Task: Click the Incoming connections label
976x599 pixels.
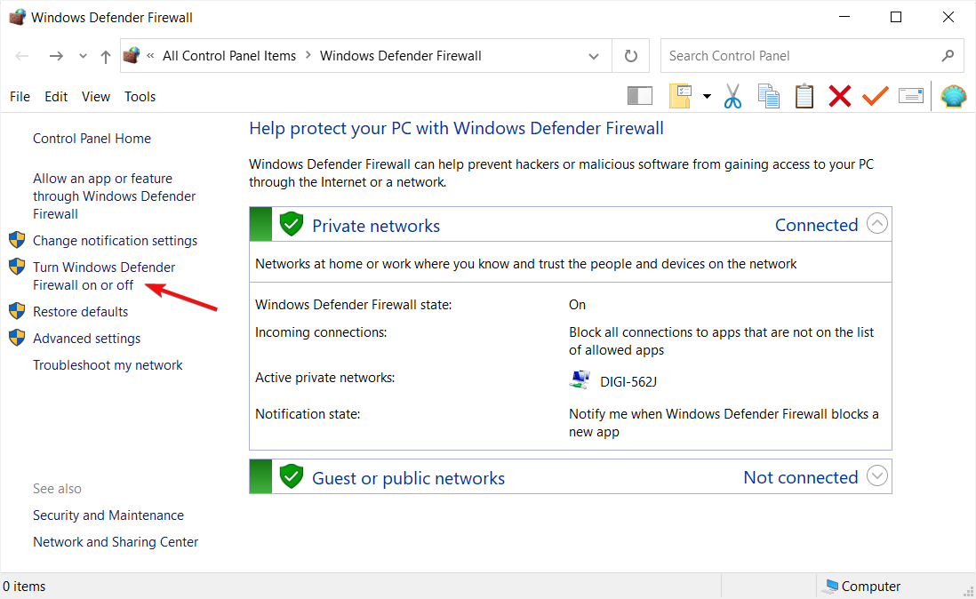Action: pyautogui.click(x=321, y=332)
